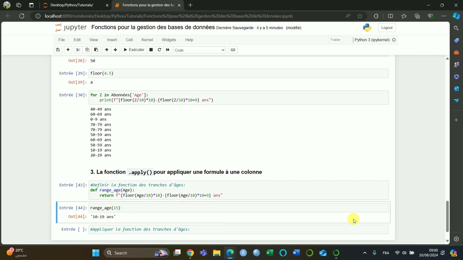The image size is (463, 260).
Task: Open the File menu
Action: pyautogui.click(x=61, y=40)
